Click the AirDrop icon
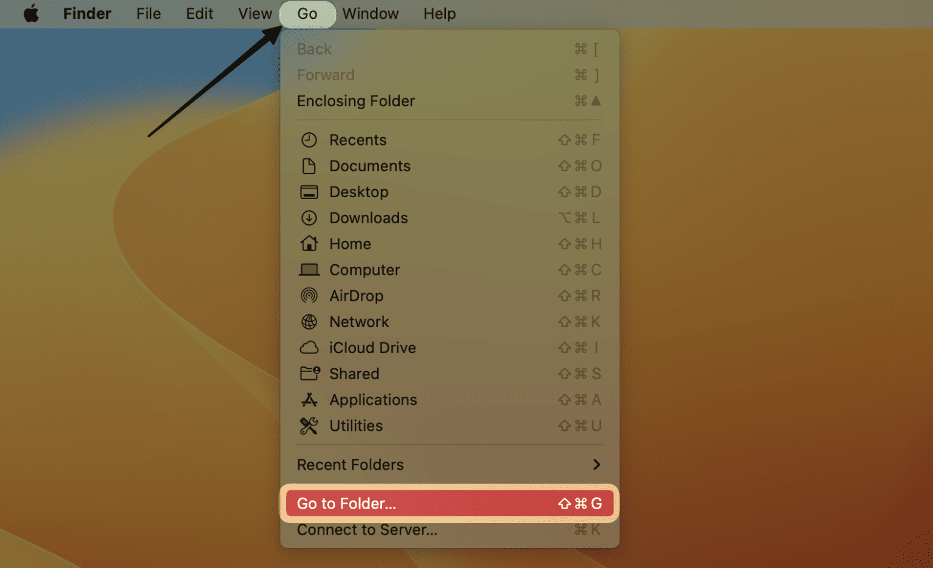933x568 pixels. pos(309,296)
